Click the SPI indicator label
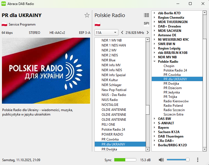The height and width of the screenshot is (165, 209). (x=146, y=23)
